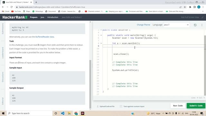
Task: Click the browser address bar URL
Action: click(52, 7)
